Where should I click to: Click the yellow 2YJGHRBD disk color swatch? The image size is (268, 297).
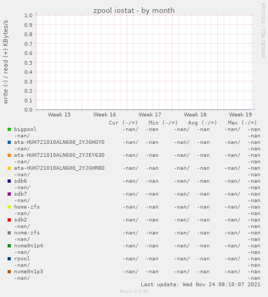[9, 168]
